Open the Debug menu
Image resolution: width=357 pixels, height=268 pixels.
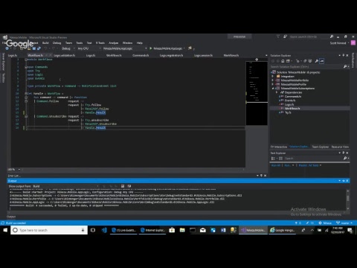(x=57, y=43)
